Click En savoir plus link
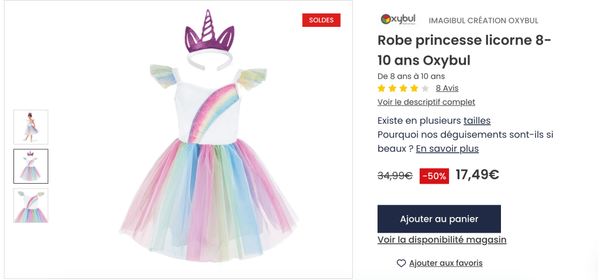This screenshot has height=280, width=598. 447,149
